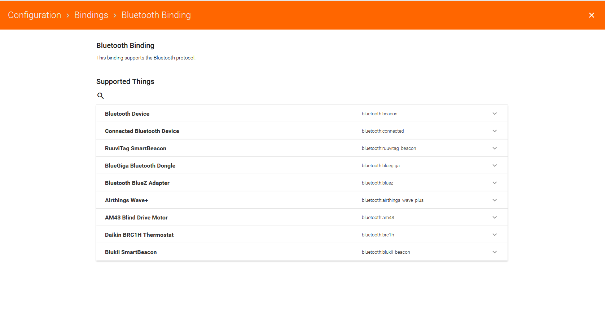Image resolution: width=605 pixels, height=333 pixels.
Task: Expand Daikin BRC1H Thermostat chevron
Action: (495, 235)
